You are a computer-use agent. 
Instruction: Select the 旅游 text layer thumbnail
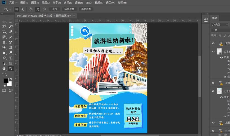[x=220, y=83]
